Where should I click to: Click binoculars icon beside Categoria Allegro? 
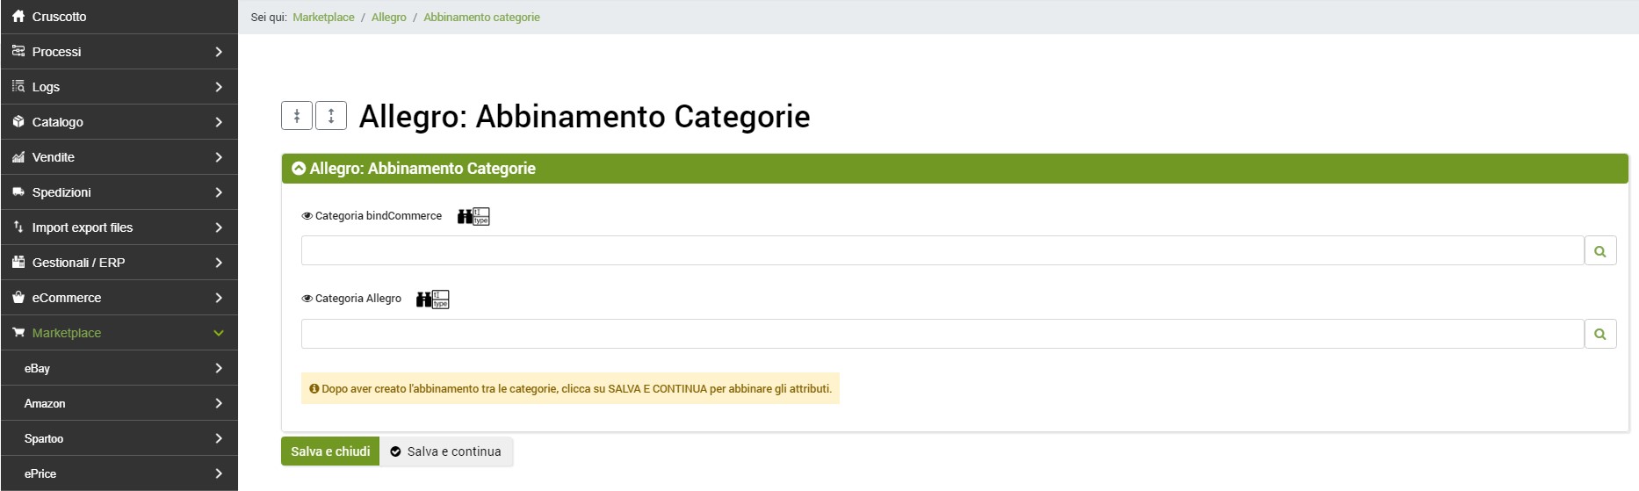coord(424,300)
